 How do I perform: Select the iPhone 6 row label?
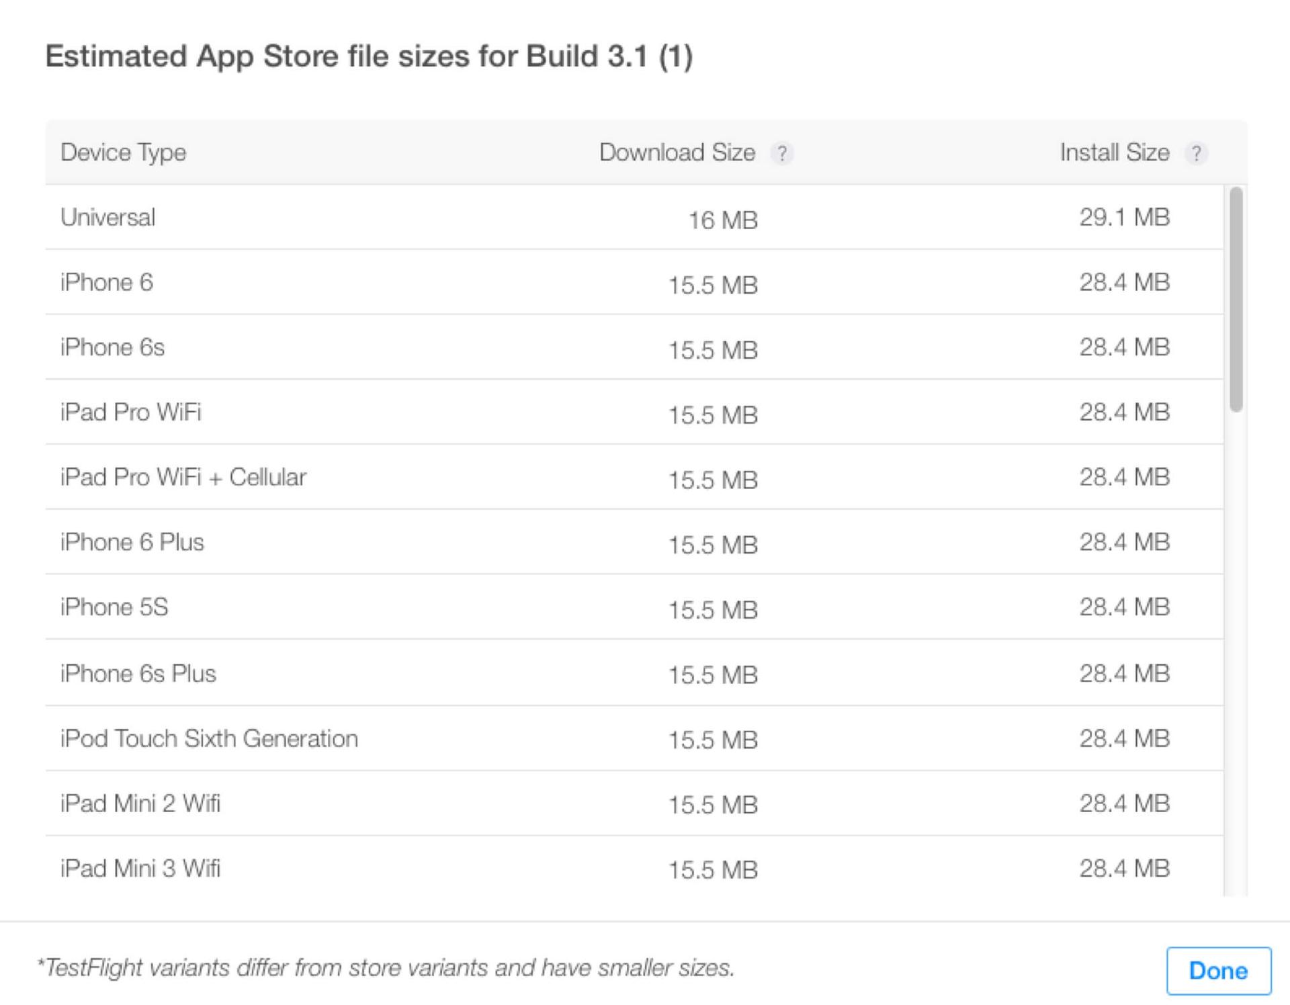[107, 283]
